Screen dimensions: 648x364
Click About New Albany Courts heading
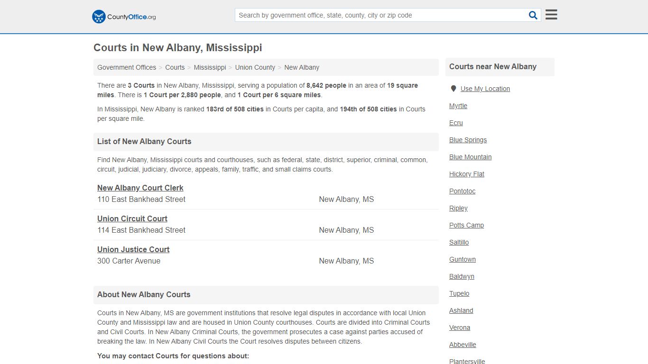[144, 294]
